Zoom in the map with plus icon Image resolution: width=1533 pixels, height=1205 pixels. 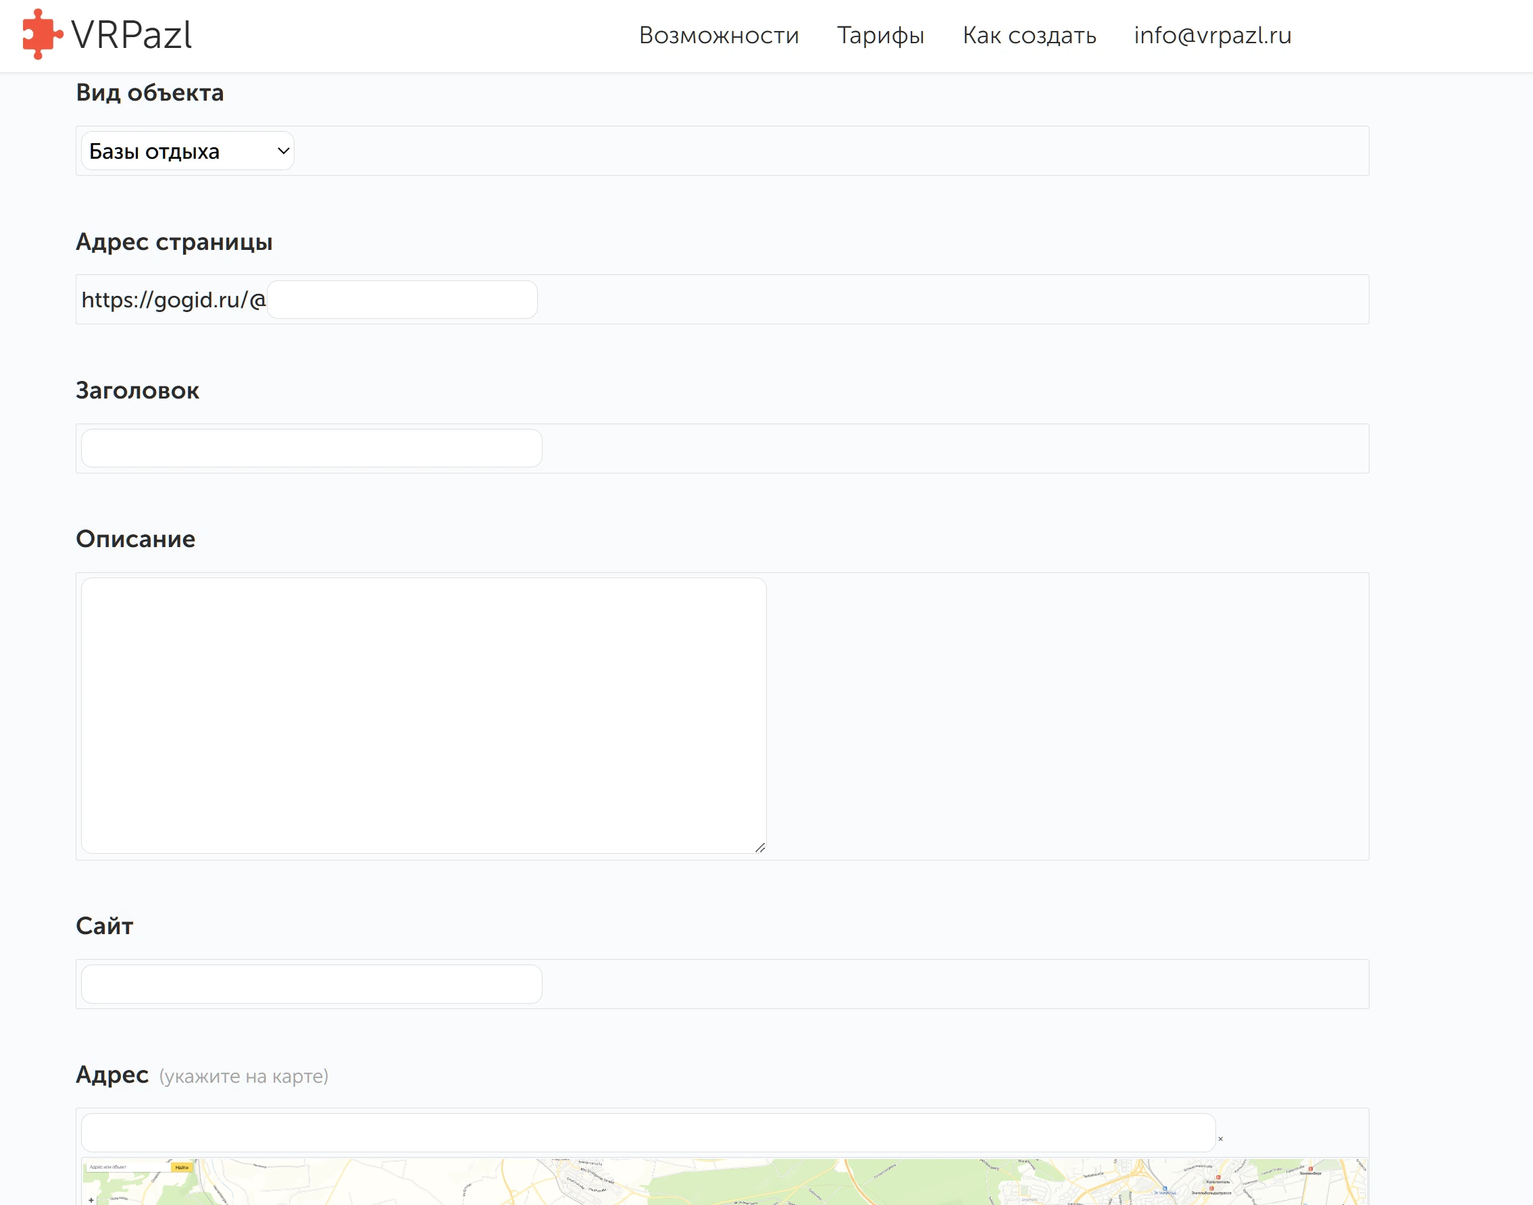coord(91,1200)
